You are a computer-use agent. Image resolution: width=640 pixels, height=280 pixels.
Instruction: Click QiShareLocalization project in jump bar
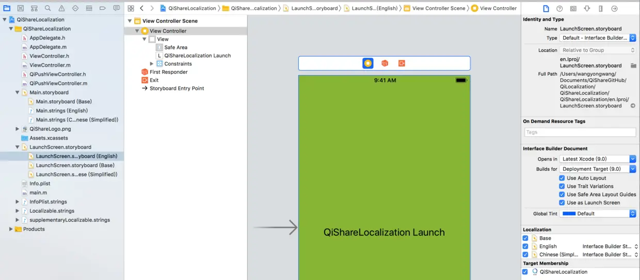point(188,8)
